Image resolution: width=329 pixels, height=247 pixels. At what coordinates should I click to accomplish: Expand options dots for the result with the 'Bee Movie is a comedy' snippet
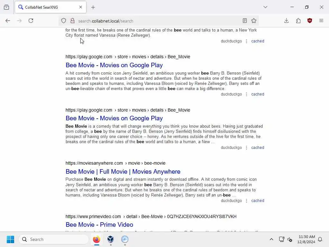coord(246,148)
